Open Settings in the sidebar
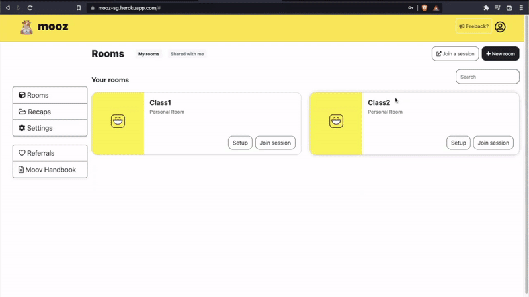The height and width of the screenshot is (297, 529). coord(50,128)
